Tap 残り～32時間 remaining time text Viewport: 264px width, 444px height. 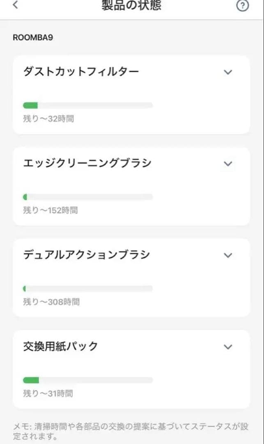click(x=47, y=118)
